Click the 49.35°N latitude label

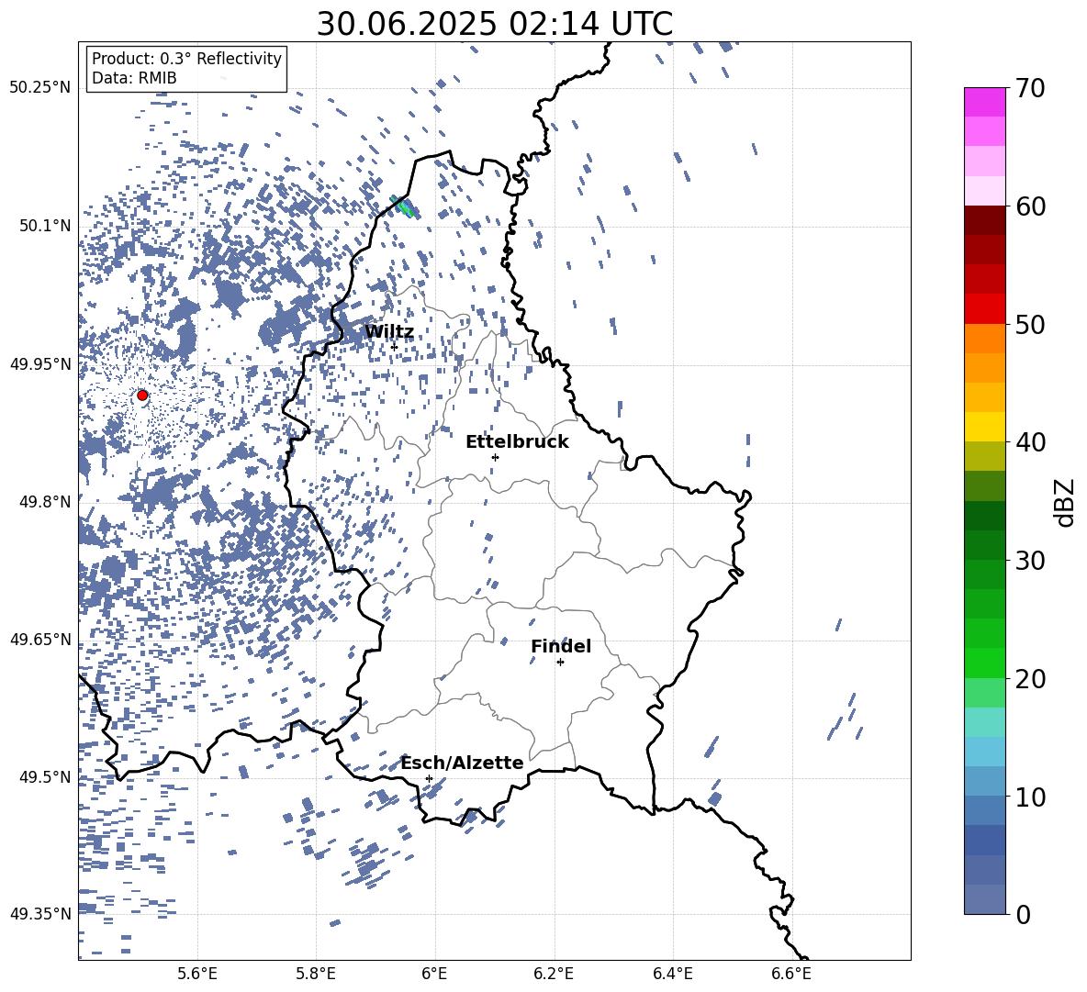40,914
